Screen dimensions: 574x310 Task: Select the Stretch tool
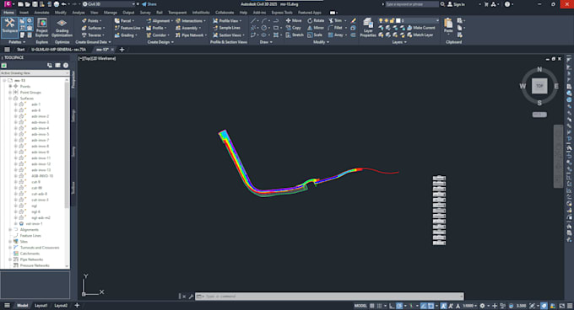tap(295, 35)
